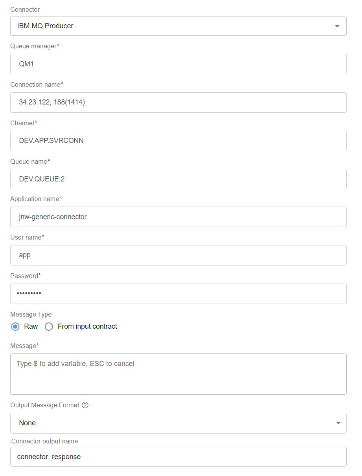Click inside the Message text area
Screen dimensions: 362x476
coord(178,374)
